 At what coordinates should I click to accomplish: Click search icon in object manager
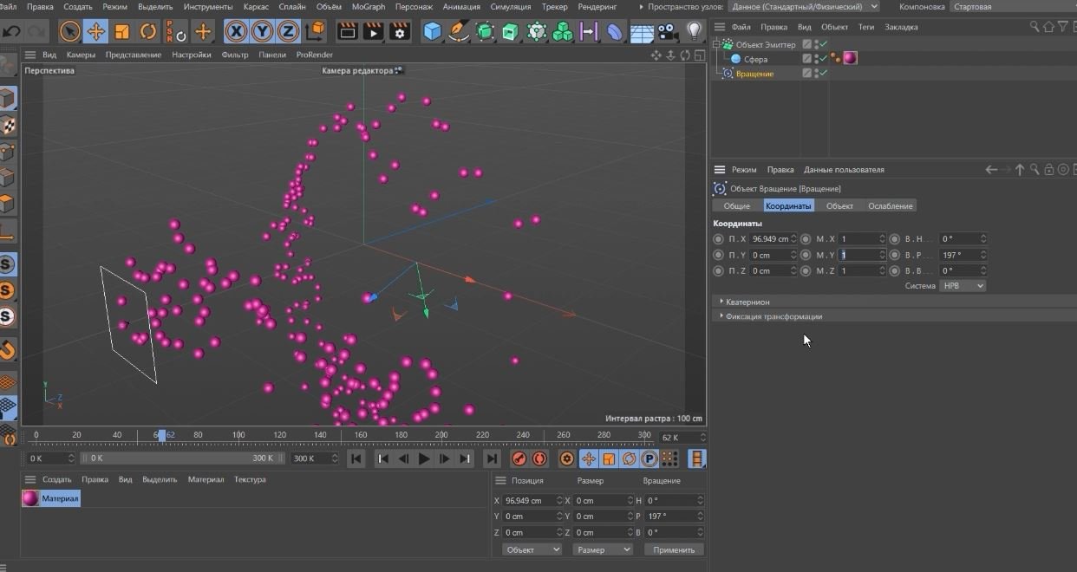(1035, 27)
